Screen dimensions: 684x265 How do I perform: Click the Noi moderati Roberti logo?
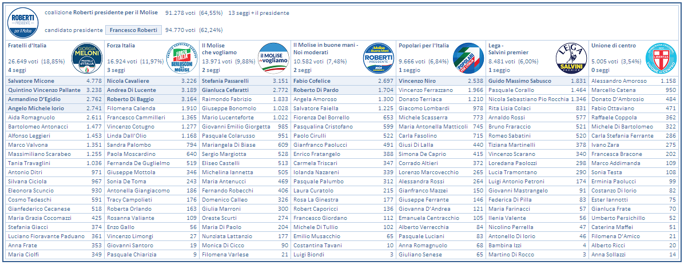(379, 58)
